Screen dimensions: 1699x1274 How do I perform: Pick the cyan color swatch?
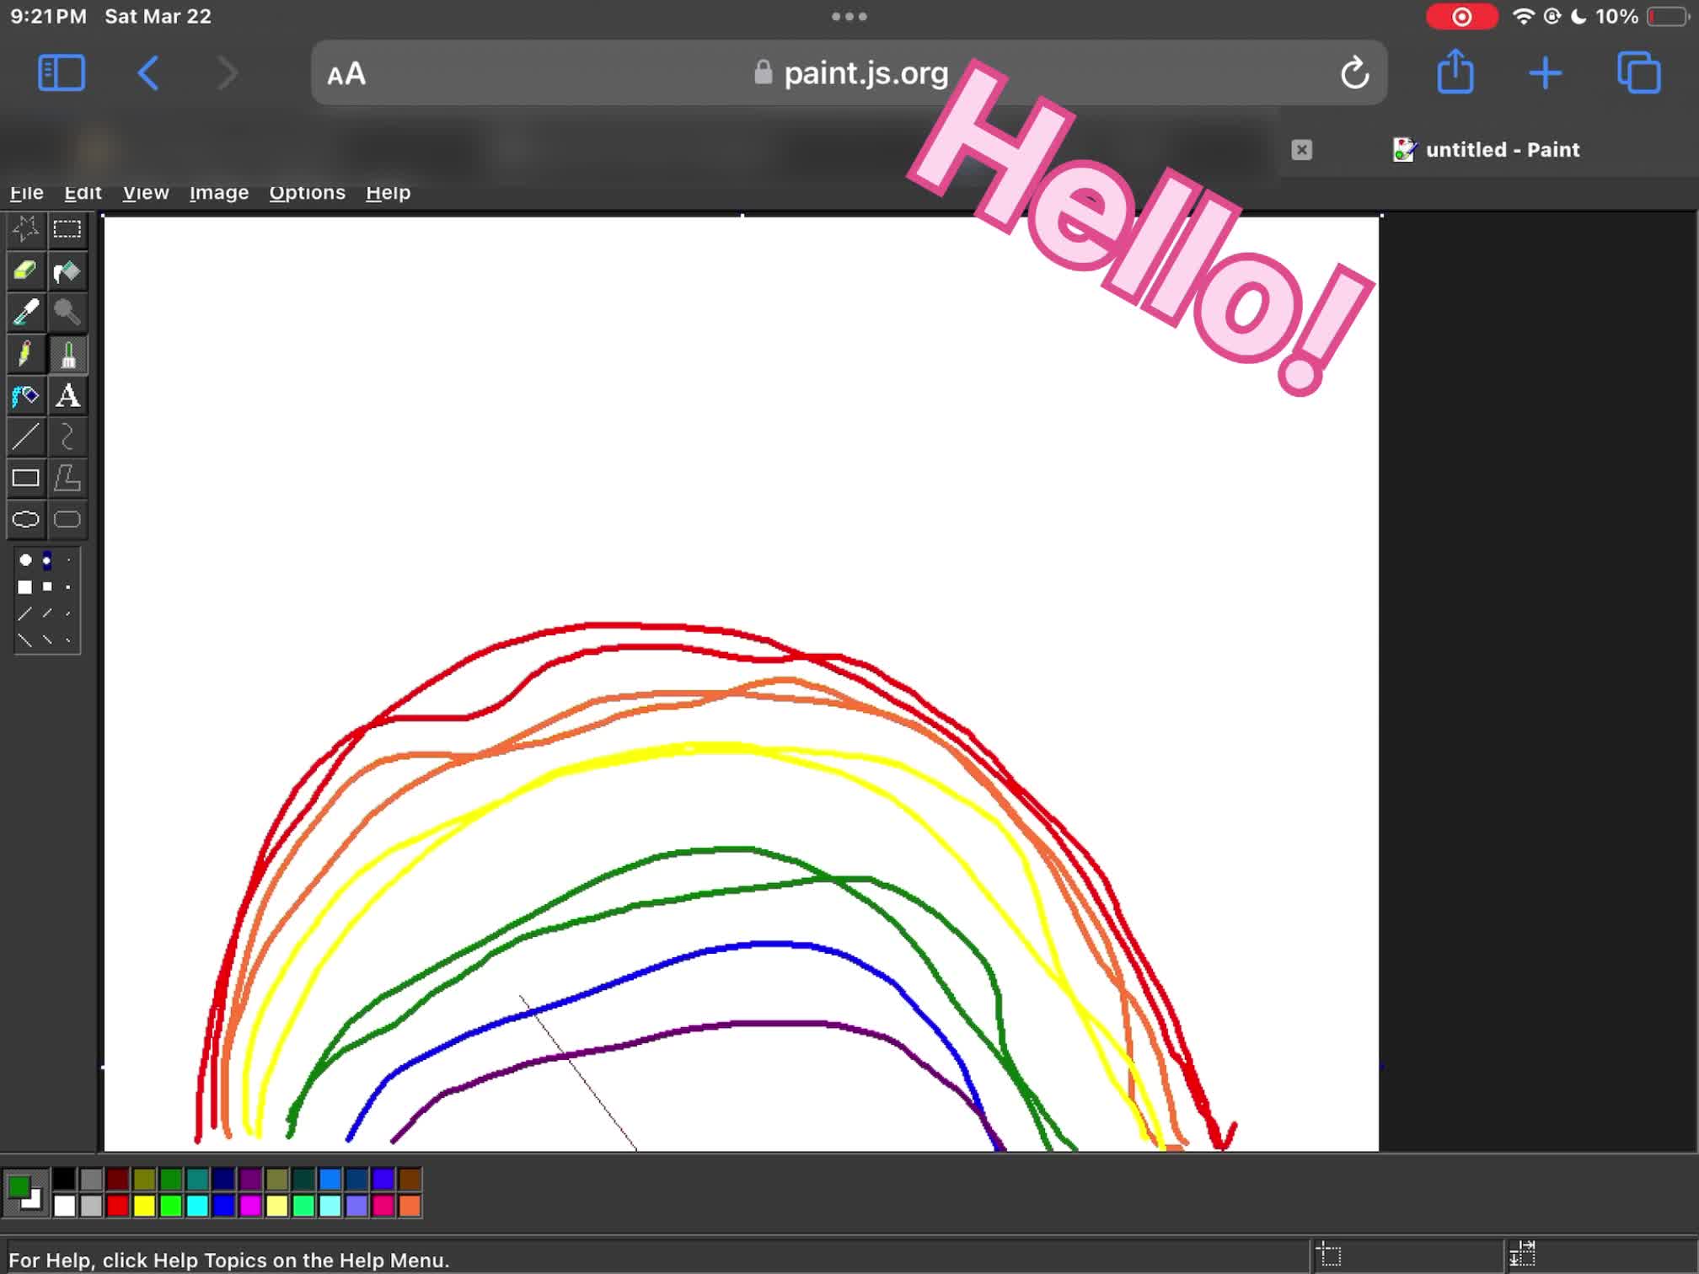coord(197,1206)
